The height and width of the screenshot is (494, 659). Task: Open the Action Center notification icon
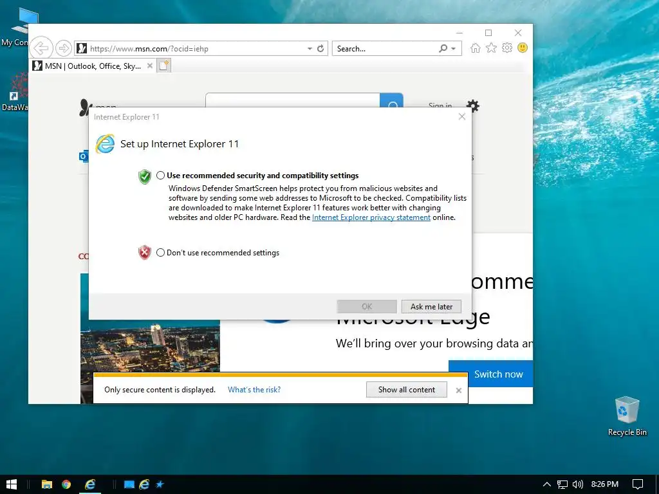[638, 484]
